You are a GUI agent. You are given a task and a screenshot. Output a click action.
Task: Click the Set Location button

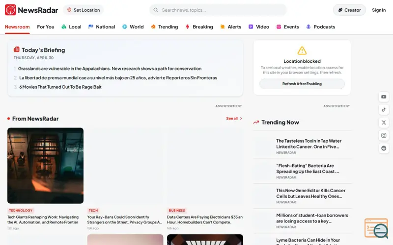pyautogui.click(x=83, y=10)
